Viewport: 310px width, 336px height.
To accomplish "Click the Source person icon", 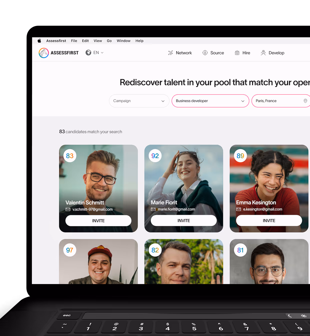I will 205,53.
